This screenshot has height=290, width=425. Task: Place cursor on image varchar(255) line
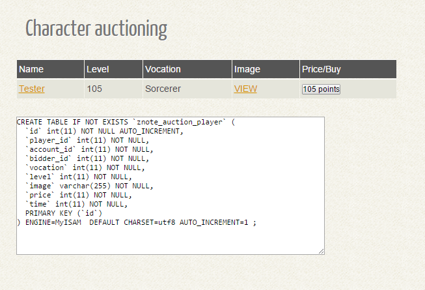tap(89, 186)
